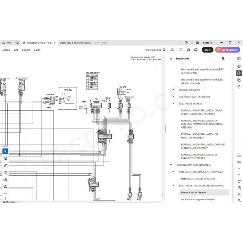The height and width of the screenshot is (243, 243).
Task: Close the Bookmarks panel
Action: (x=171, y=59)
